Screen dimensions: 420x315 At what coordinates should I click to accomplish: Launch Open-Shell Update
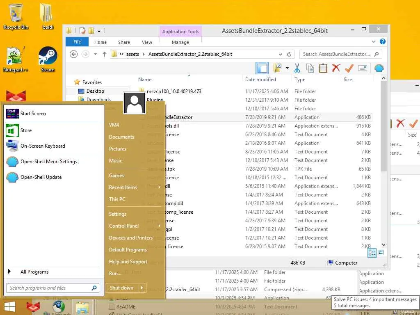click(53, 177)
